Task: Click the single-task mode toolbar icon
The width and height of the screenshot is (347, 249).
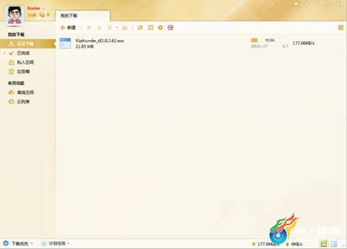Action: click(x=151, y=28)
